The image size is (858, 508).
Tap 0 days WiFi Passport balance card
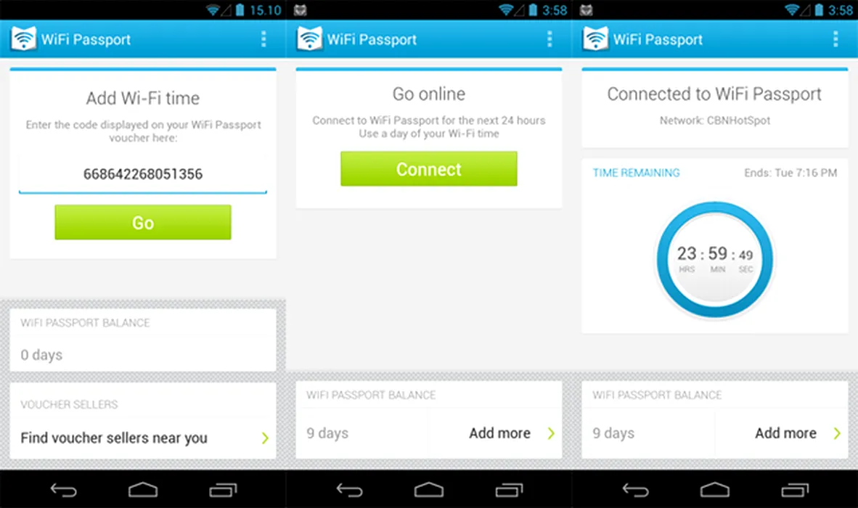coord(143,340)
